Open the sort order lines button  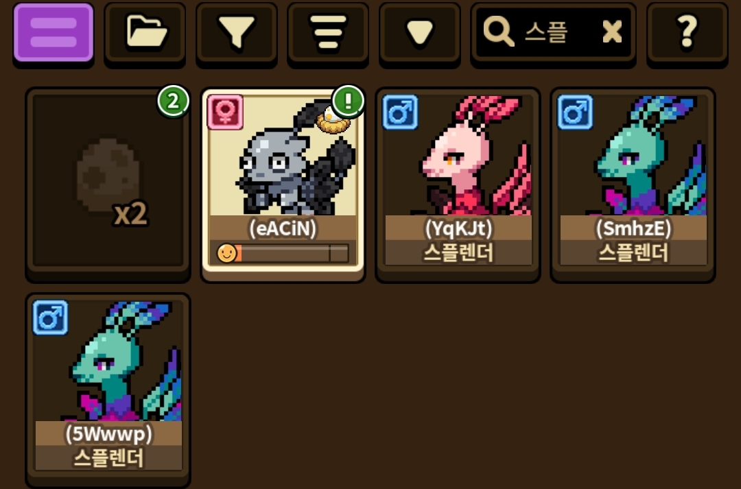point(328,33)
